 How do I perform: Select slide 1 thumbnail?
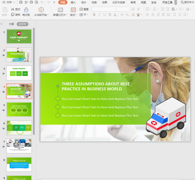(19, 36)
